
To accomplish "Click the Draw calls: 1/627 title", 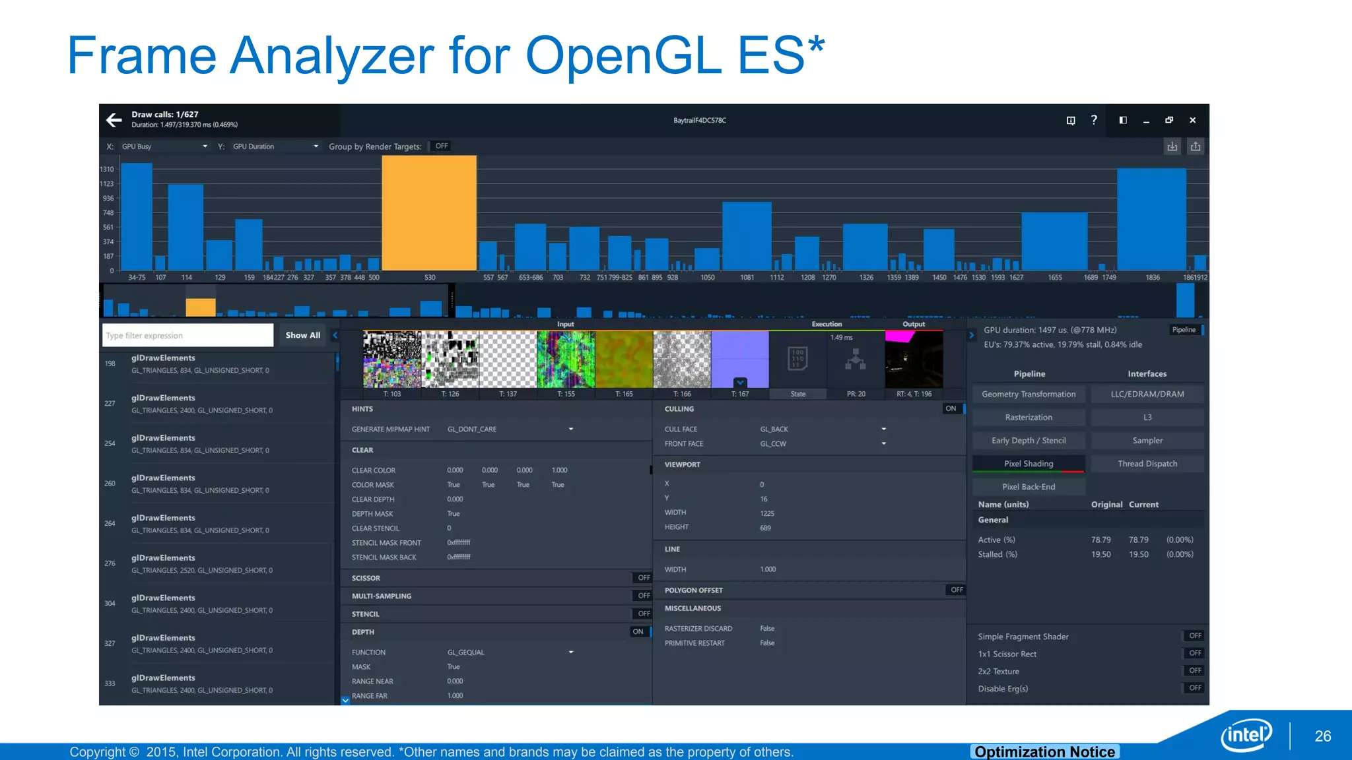I will 164,114.
